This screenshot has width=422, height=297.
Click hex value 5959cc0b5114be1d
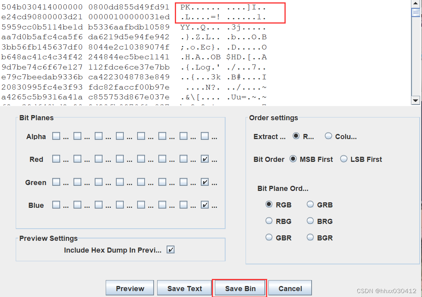pyautogui.click(x=42, y=27)
